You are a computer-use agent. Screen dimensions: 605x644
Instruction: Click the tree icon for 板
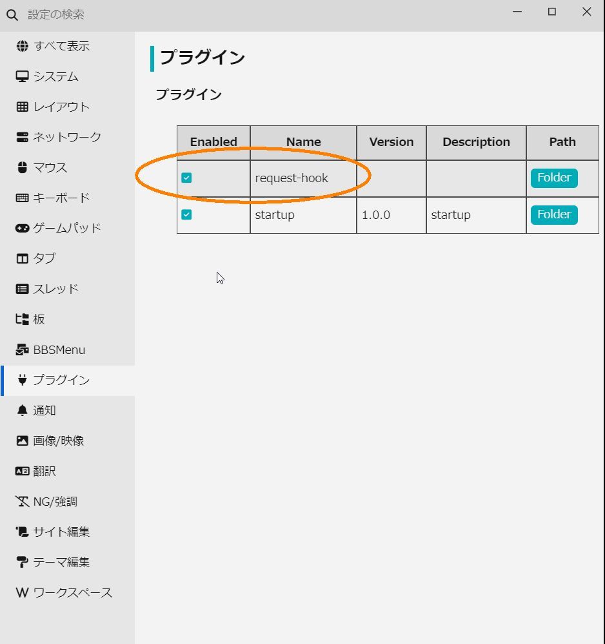(22, 319)
